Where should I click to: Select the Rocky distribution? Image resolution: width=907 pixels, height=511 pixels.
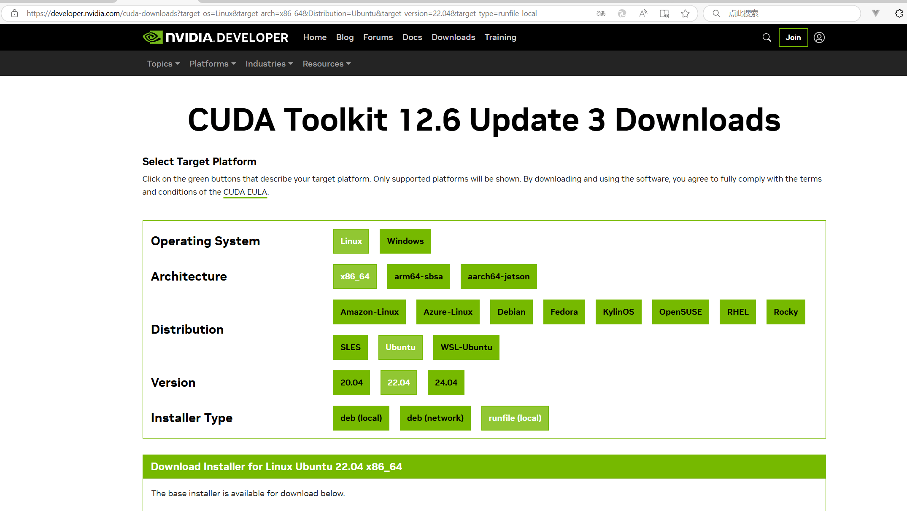786,312
